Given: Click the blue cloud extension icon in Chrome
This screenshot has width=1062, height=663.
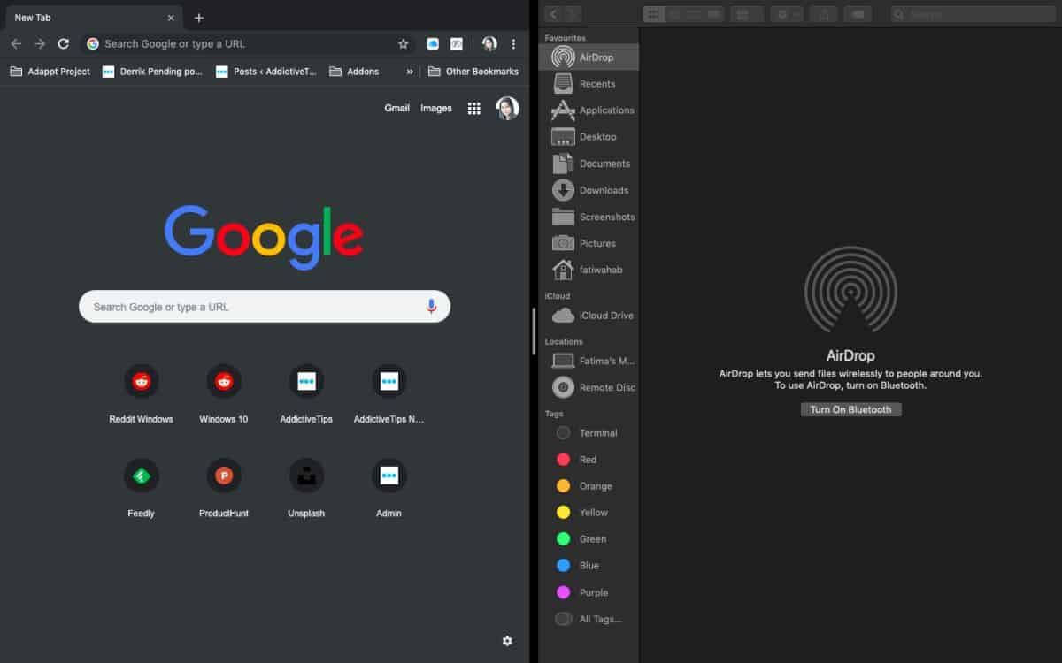Looking at the screenshot, I should click(433, 43).
